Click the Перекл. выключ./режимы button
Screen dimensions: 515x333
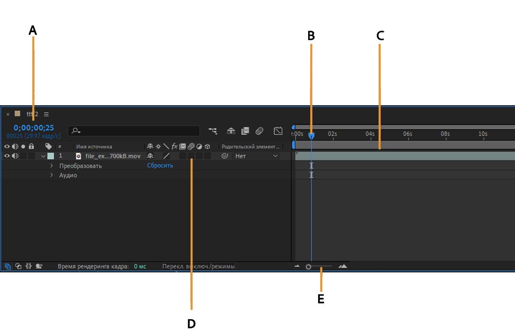[198, 266]
